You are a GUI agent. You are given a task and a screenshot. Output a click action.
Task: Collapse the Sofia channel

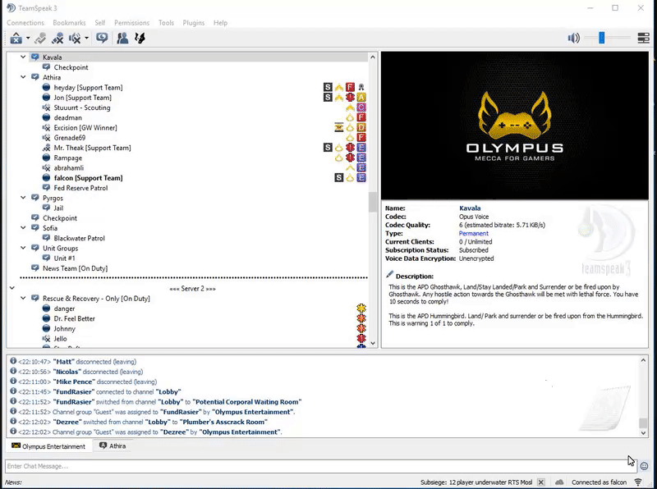pyautogui.click(x=23, y=228)
